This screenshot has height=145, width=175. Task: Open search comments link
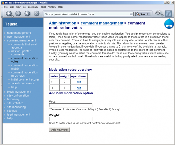click(x=22, y=83)
